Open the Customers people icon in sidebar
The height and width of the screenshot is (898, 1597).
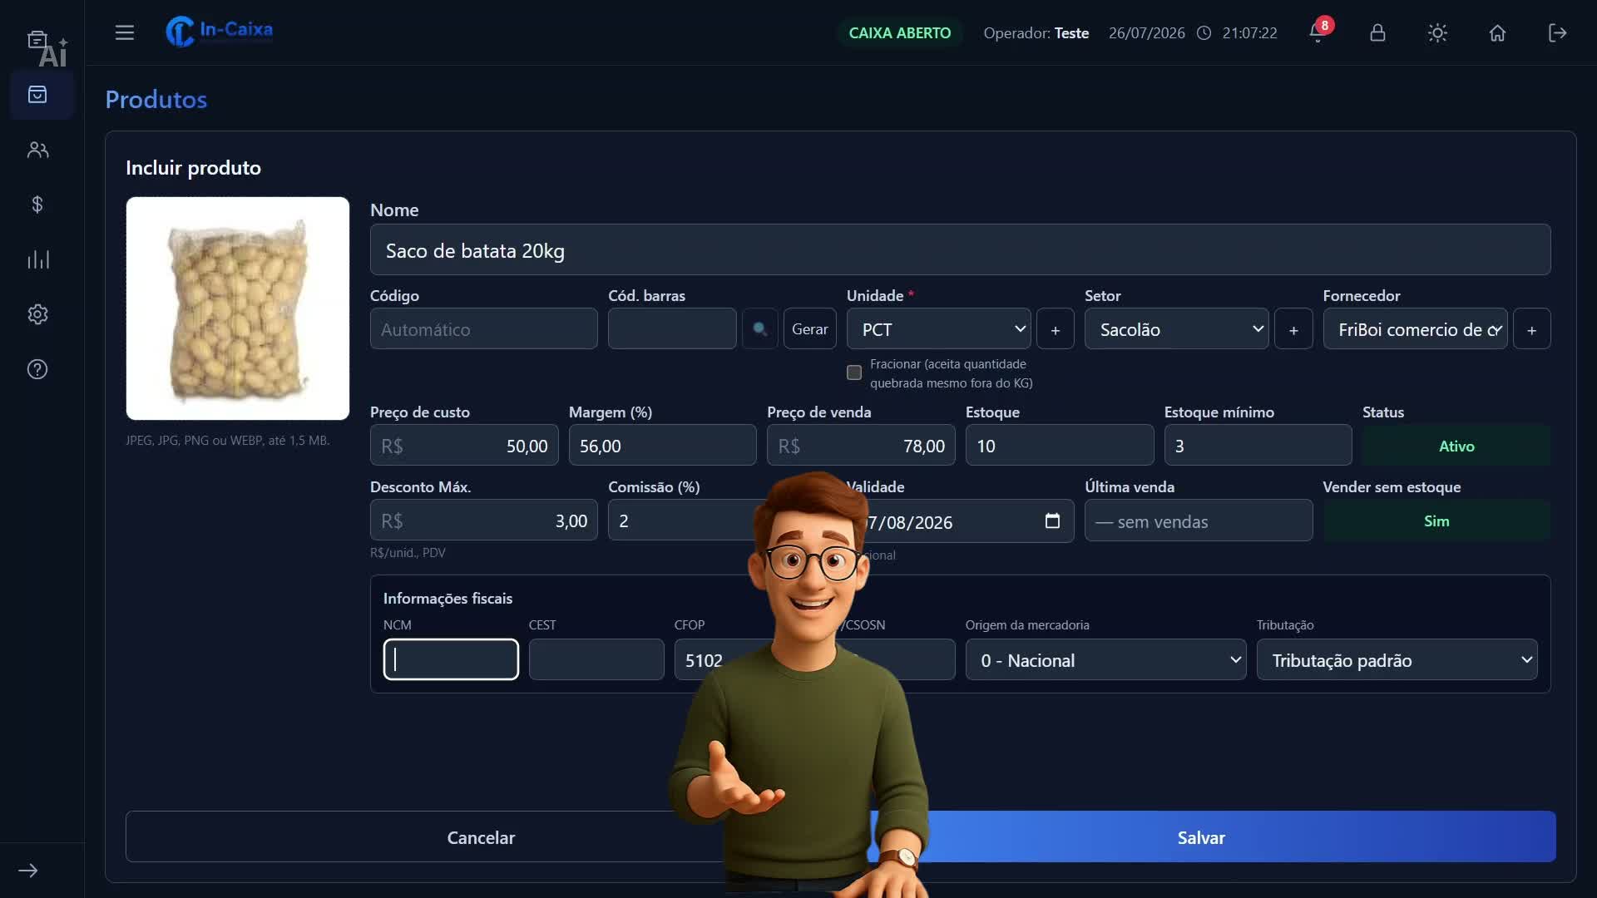[x=37, y=150]
